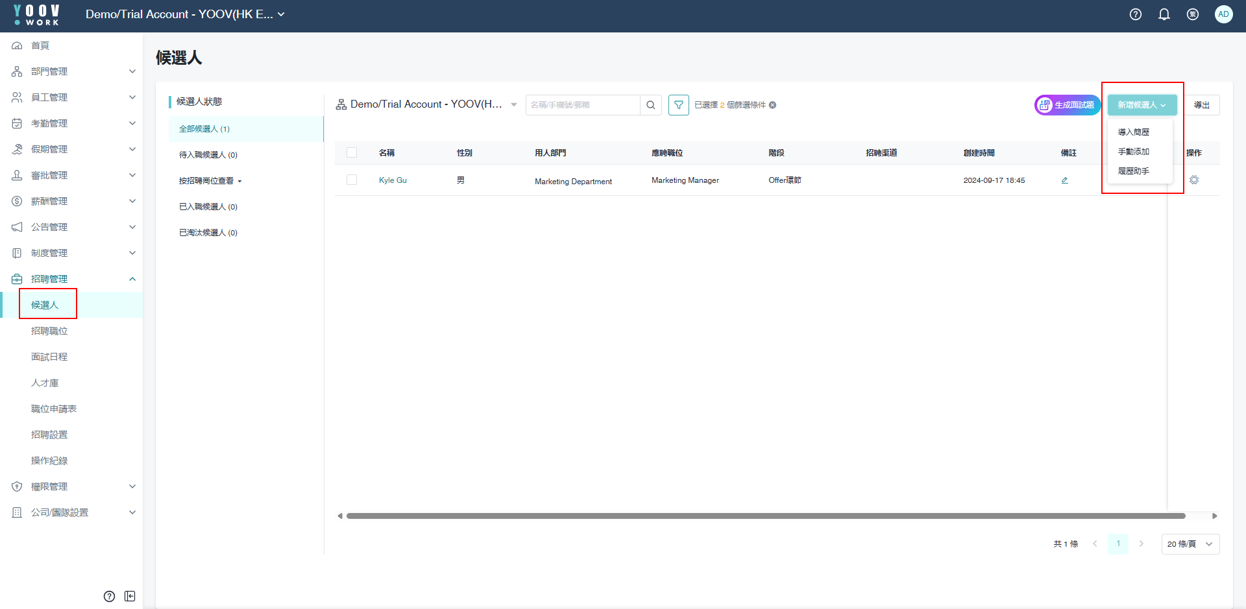Focus the 名稱/手機號/郵箱 search field
Image resolution: width=1246 pixels, height=609 pixels.
coord(582,105)
